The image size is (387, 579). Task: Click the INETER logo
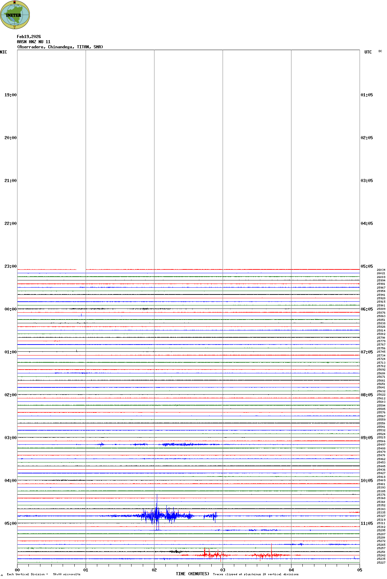[x=15, y=15]
